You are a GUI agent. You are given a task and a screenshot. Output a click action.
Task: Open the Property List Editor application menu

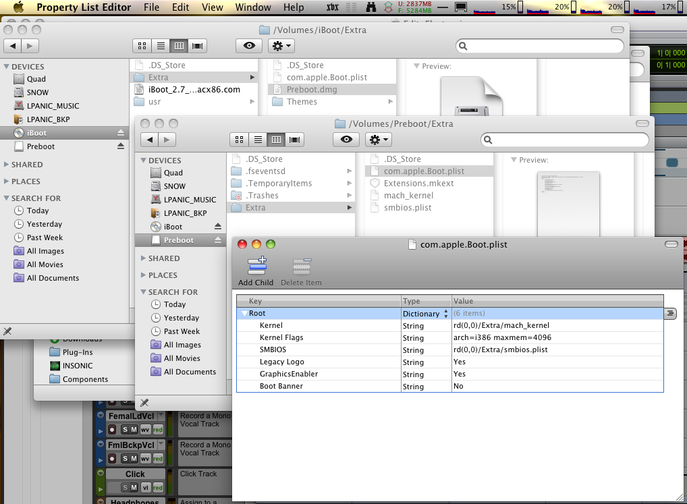[84, 7]
